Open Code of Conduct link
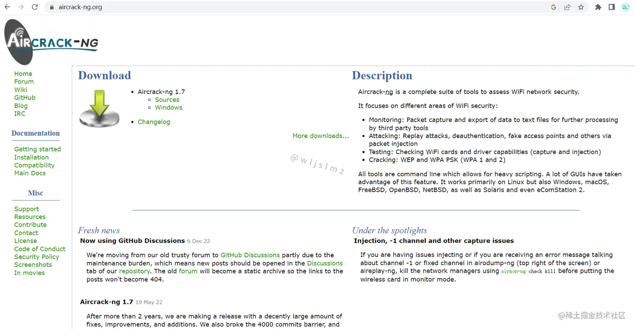Viewport: 635px width, 329px height. (x=40, y=249)
